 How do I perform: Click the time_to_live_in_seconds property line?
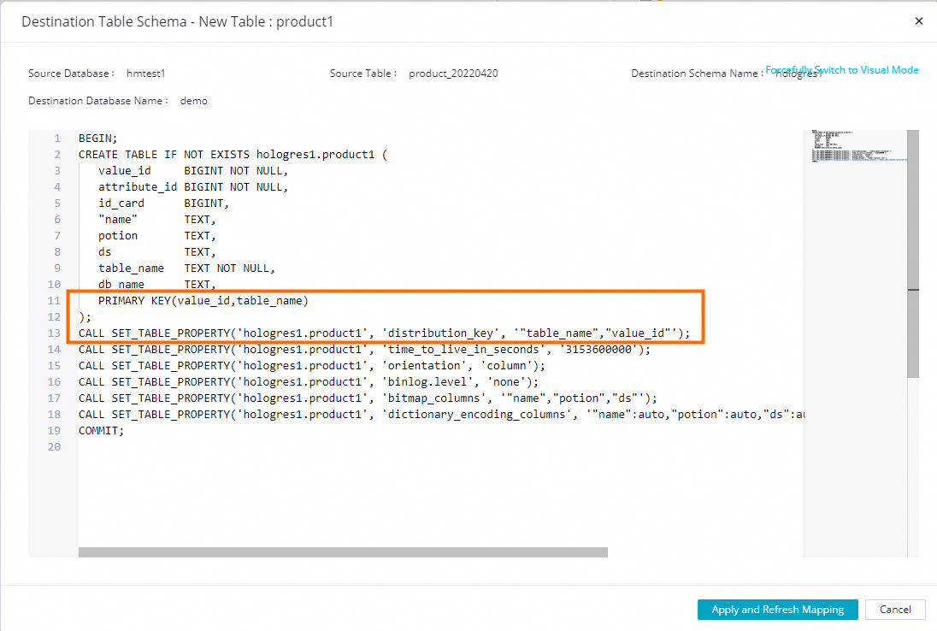pos(364,349)
